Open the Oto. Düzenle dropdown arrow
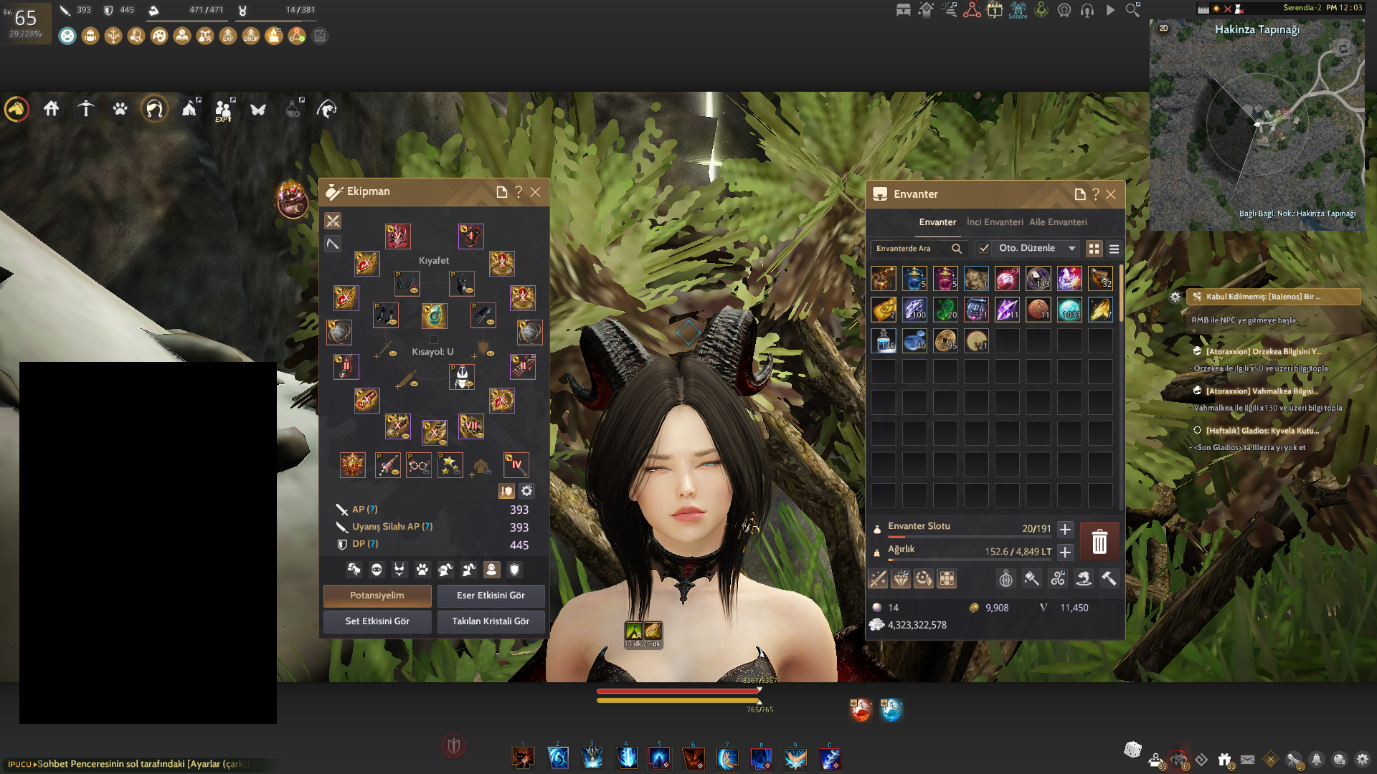The height and width of the screenshot is (774, 1377). 1071,249
